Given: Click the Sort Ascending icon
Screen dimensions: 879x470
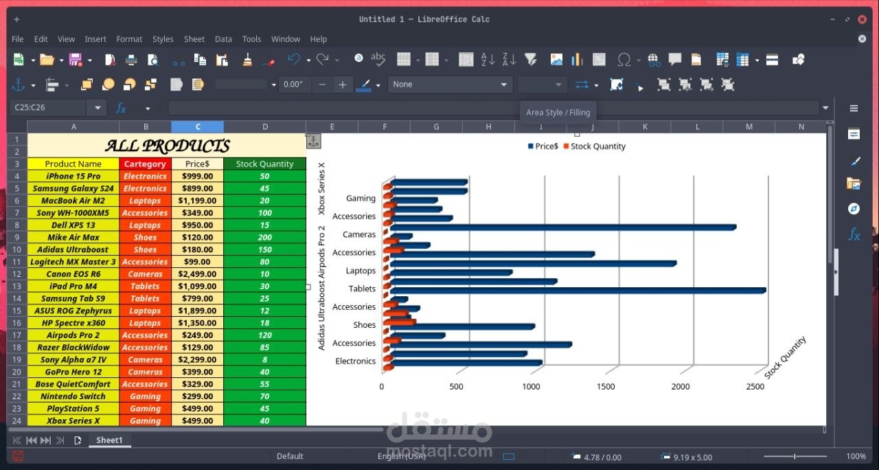Looking at the screenshot, I should coord(488,60).
